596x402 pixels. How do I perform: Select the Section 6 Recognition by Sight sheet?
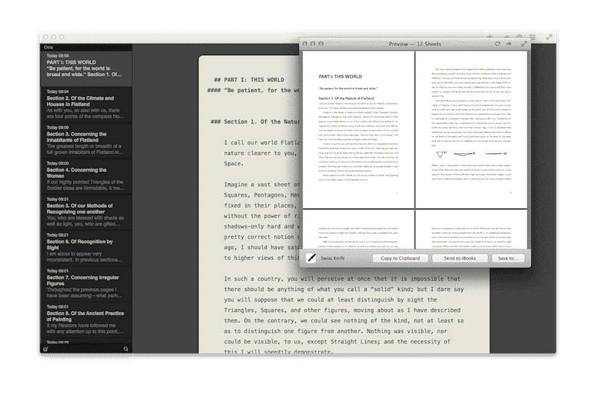pos(86,248)
